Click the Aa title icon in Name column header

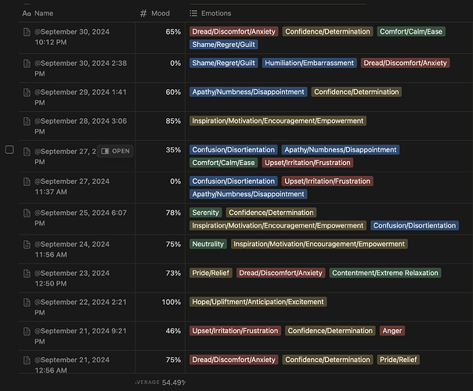(x=27, y=13)
